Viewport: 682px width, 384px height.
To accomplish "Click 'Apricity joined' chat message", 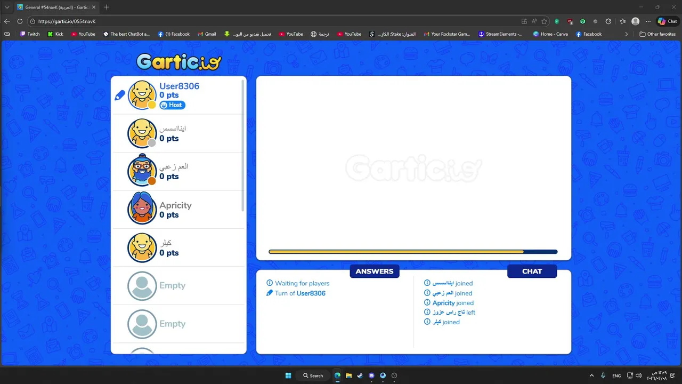I will pos(453,303).
